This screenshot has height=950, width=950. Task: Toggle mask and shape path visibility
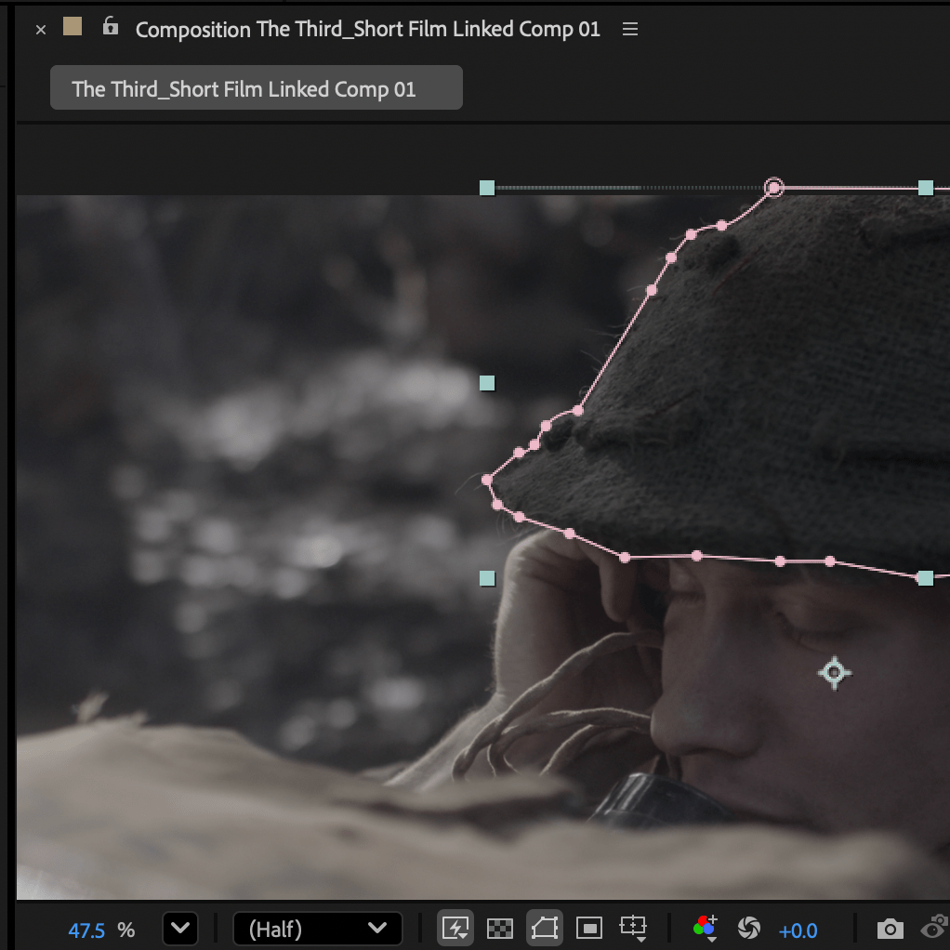[545, 928]
